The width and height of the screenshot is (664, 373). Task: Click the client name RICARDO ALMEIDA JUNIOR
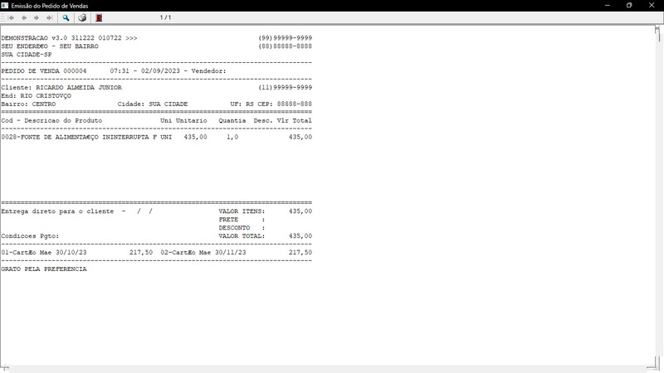pyautogui.click(x=79, y=87)
